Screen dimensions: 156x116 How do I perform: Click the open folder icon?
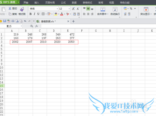click(1, 21)
